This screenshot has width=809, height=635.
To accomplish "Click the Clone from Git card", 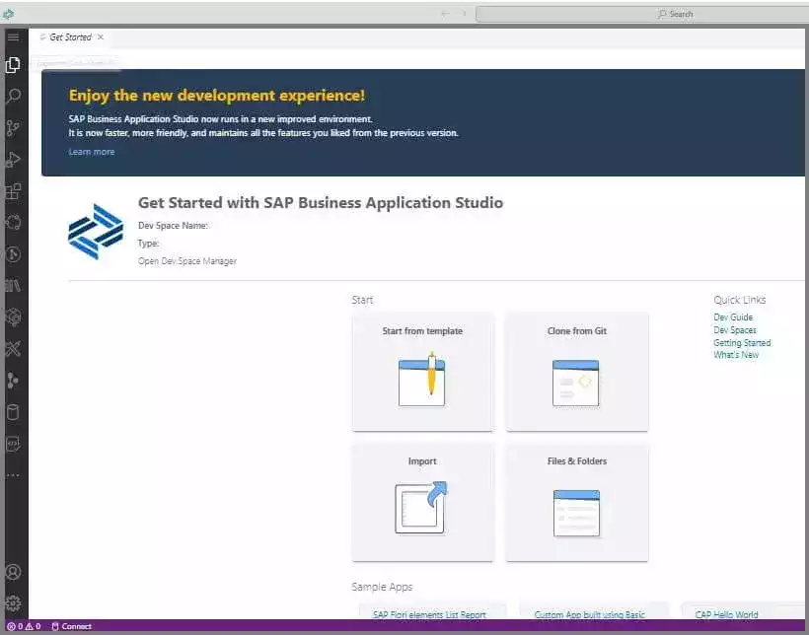I will (x=577, y=371).
